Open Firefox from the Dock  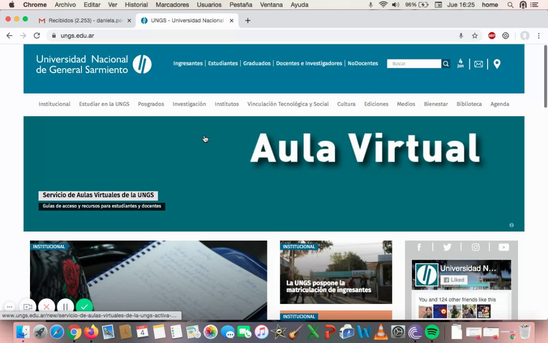coord(91,332)
